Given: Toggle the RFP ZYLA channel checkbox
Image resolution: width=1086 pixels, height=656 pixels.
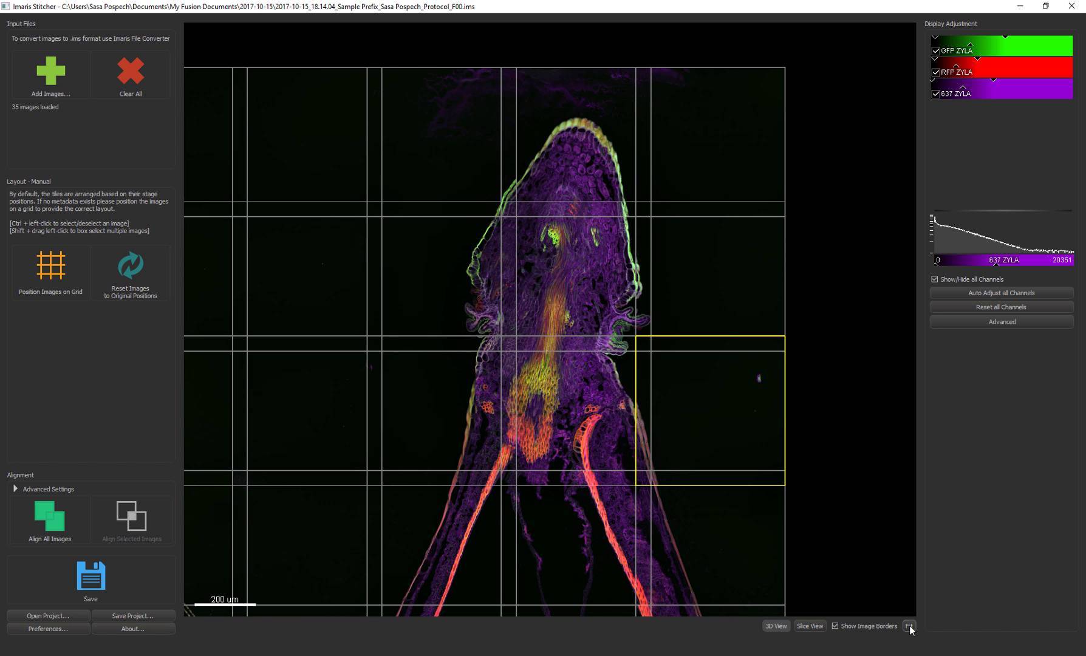Looking at the screenshot, I should click(x=936, y=72).
